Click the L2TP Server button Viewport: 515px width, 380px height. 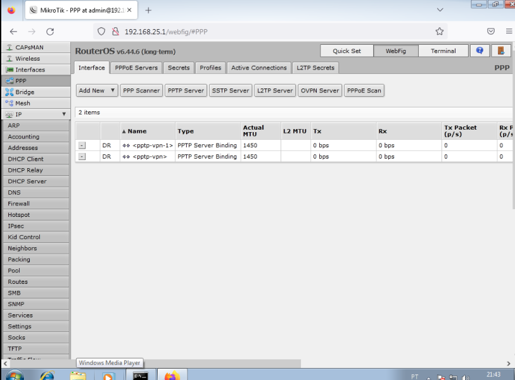coord(275,90)
